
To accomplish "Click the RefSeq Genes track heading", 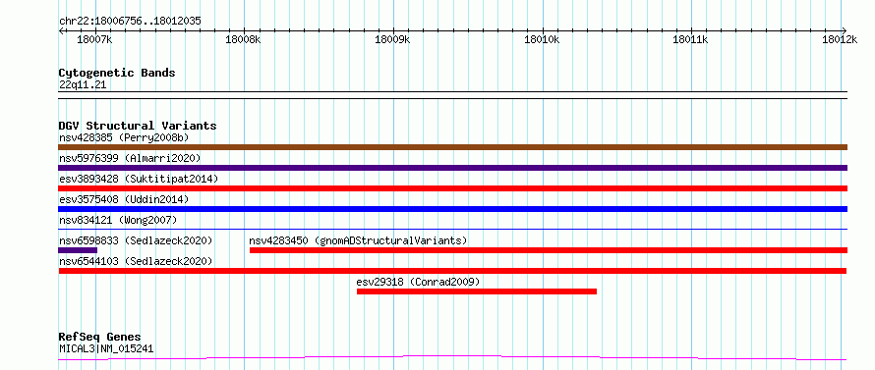I will pos(99,337).
